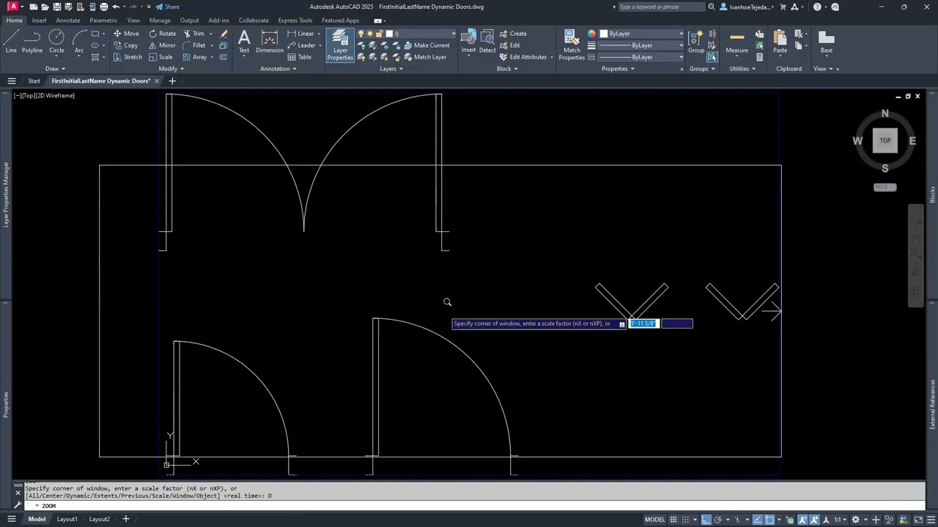Open the Insert block gallery
The height and width of the screenshot is (527, 938).
(x=468, y=41)
